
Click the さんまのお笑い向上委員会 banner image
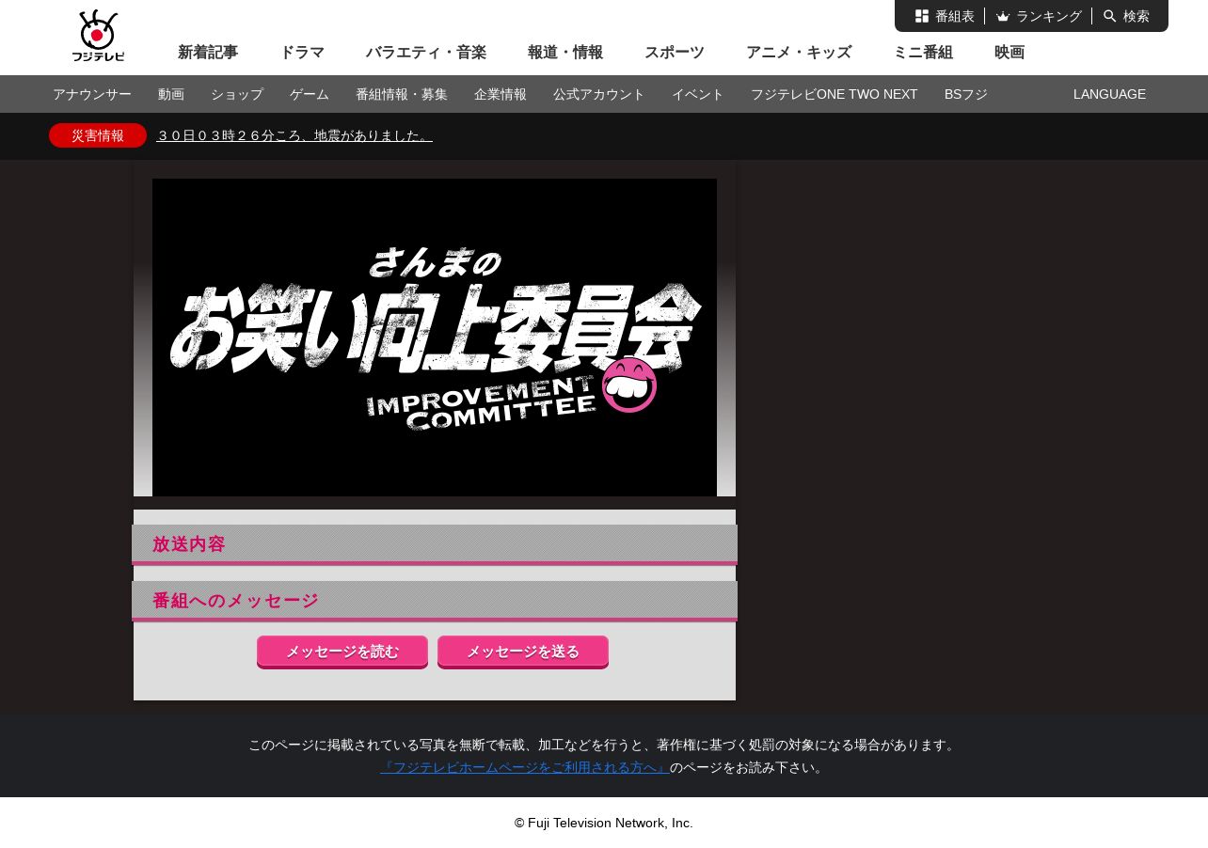435,338
